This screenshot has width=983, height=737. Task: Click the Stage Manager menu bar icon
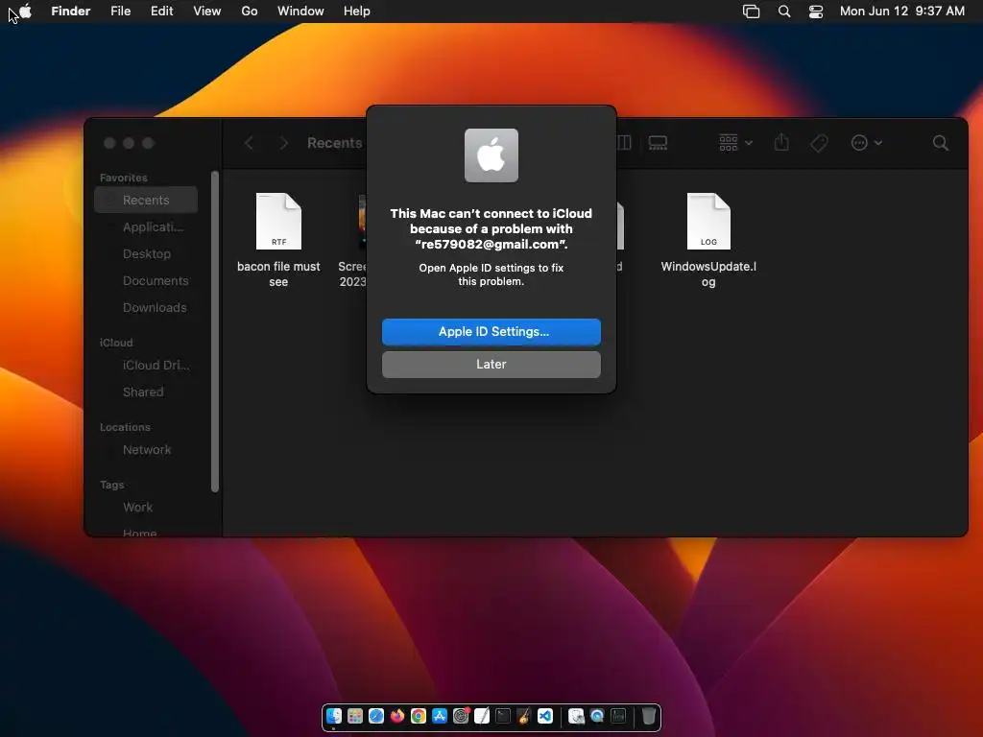point(751,12)
